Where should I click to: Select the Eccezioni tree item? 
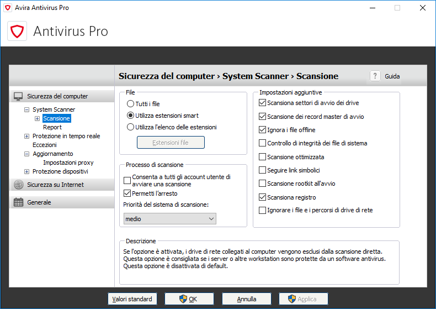click(x=44, y=145)
